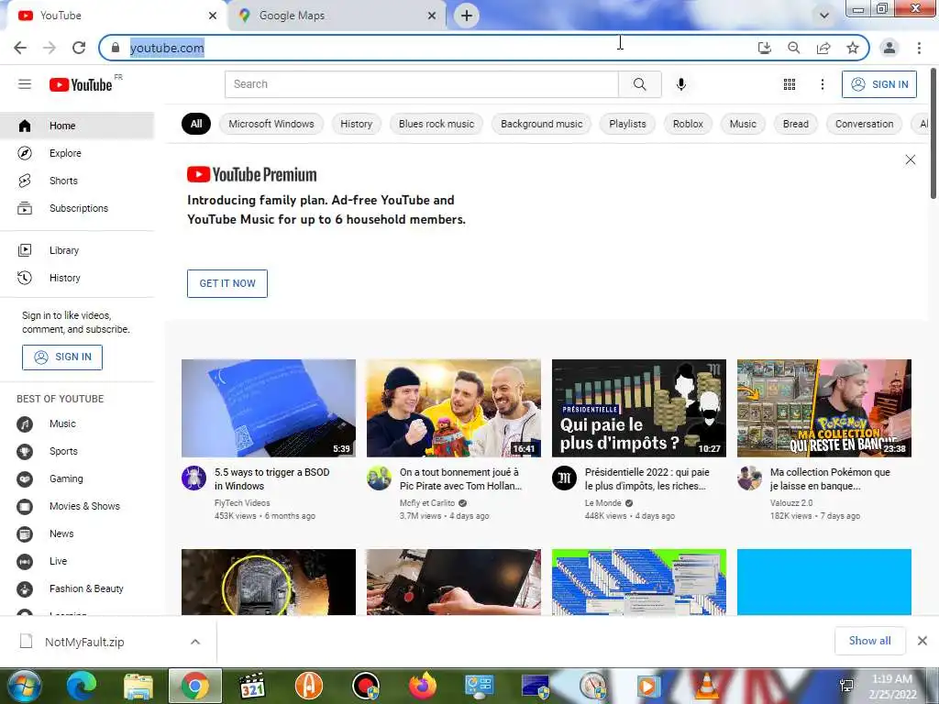This screenshot has height=704, width=939.
Task: Select the Microsoft Windows filter chip
Action: click(271, 124)
